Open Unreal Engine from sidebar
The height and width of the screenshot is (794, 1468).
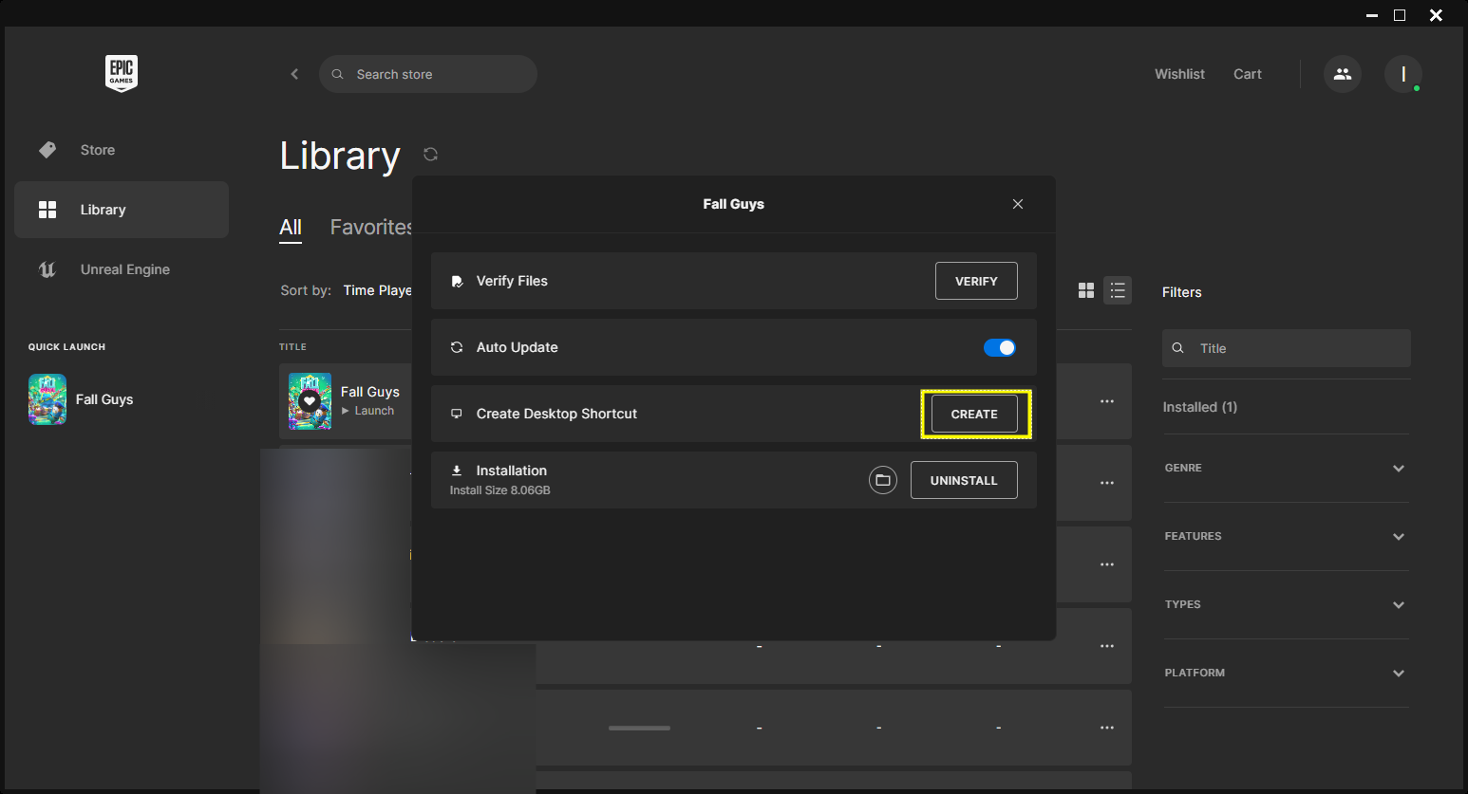[122, 269]
